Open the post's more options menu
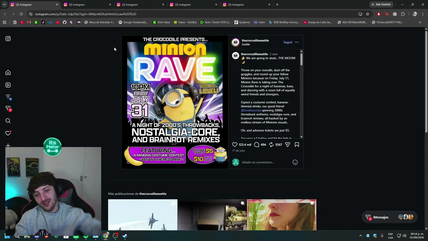The image size is (428, 241). pyautogui.click(x=297, y=42)
